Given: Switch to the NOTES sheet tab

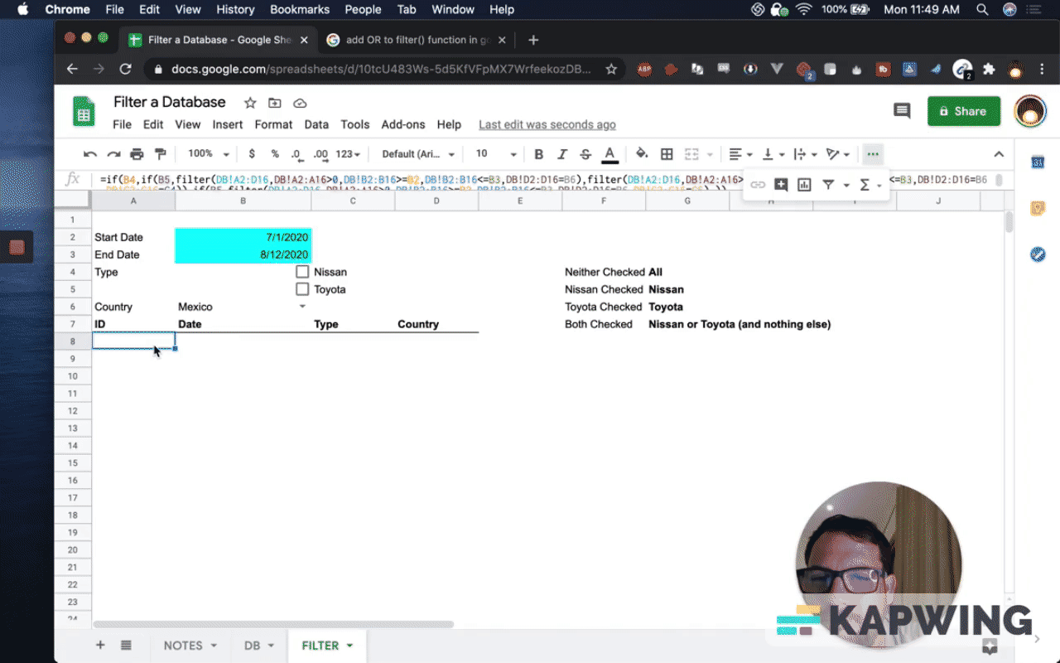Looking at the screenshot, I should point(190,646).
